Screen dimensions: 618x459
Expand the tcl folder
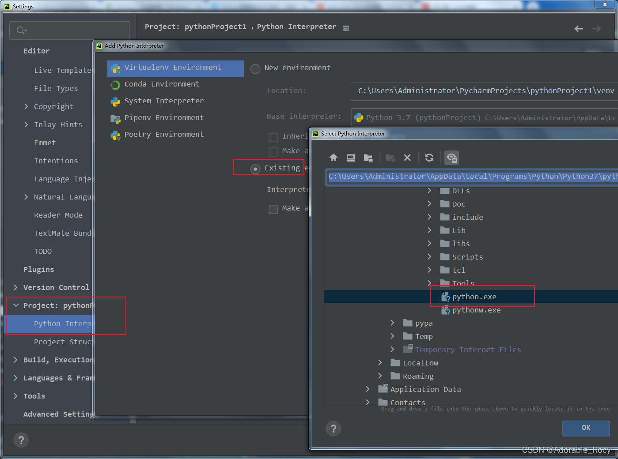pyautogui.click(x=429, y=270)
